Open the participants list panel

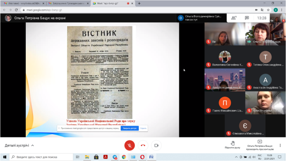click(234, 18)
